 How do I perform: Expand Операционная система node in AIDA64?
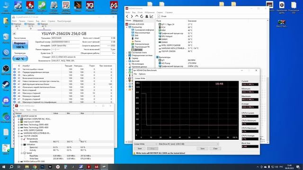coord(127,55)
